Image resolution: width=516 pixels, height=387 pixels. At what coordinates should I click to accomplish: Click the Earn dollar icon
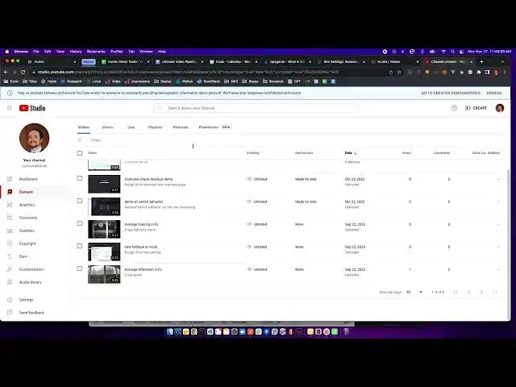10,256
